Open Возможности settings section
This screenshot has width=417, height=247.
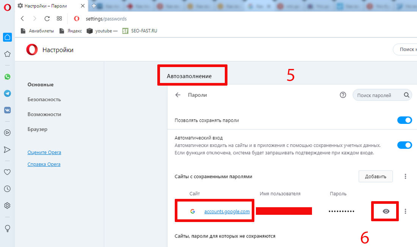tap(44, 114)
